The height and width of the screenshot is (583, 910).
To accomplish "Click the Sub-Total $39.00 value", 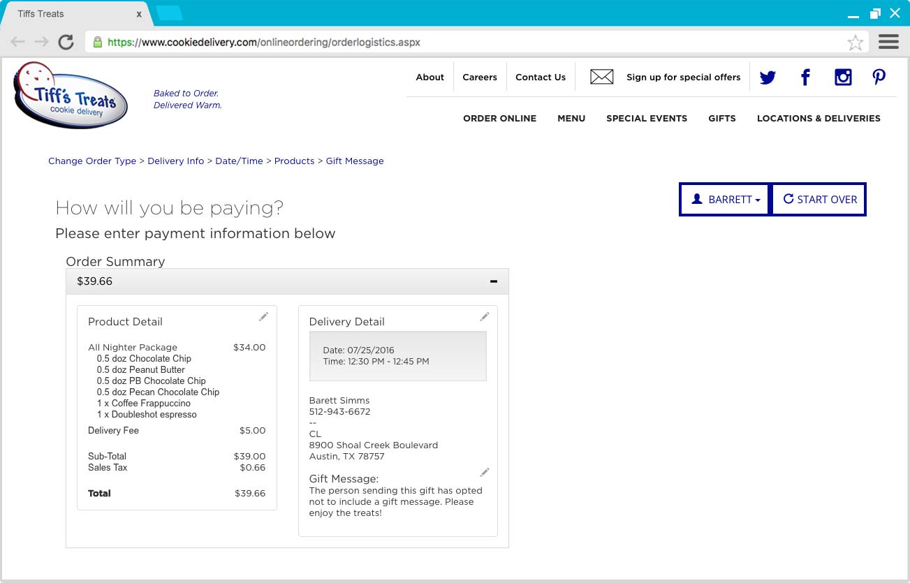I will tap(249, 457).
